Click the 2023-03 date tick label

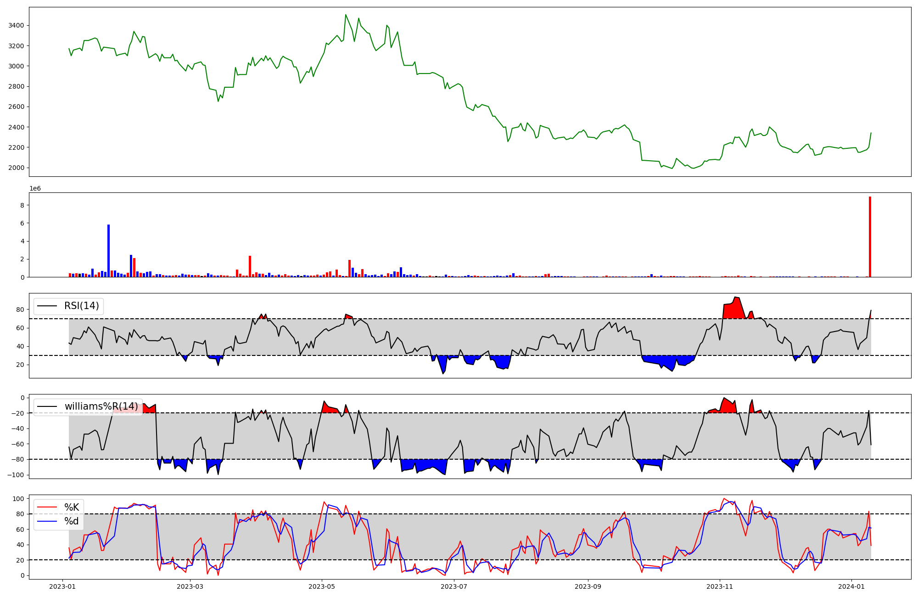tap(190, 586)
